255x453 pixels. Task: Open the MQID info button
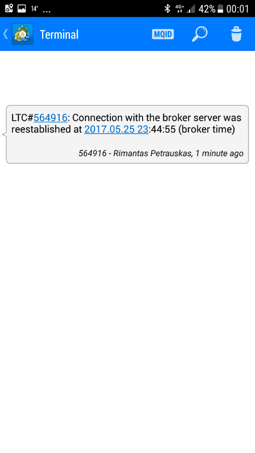163,35
